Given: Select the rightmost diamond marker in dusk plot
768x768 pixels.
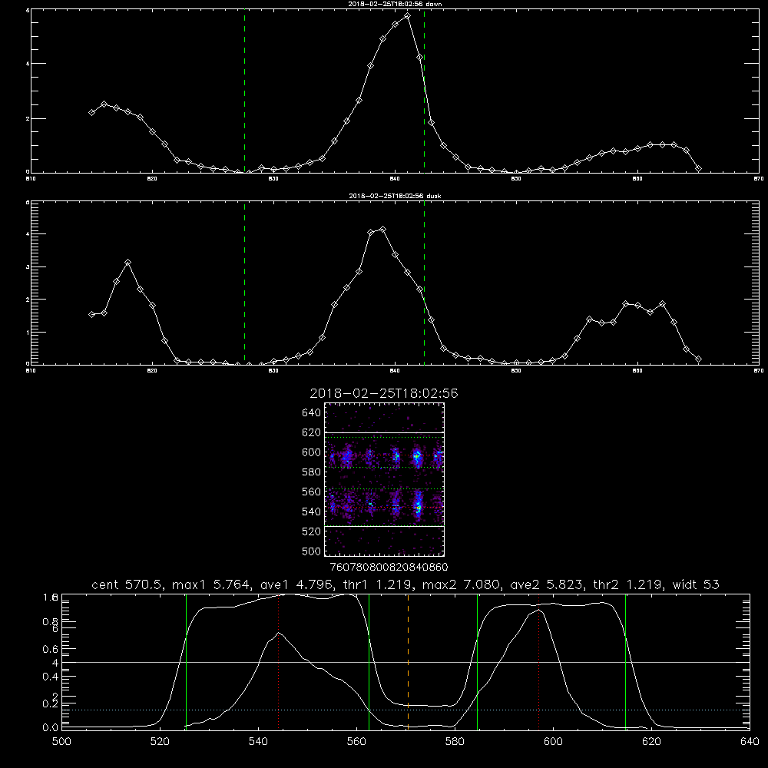Looking at the screenshot, I should point(698,359).
